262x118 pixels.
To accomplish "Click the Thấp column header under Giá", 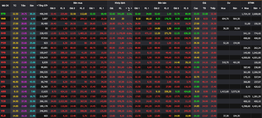I will pos(213,8).
